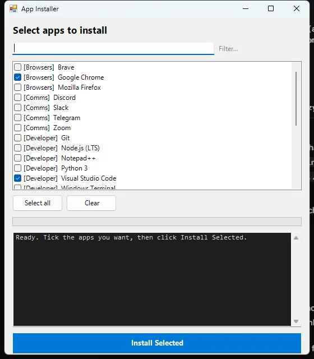314x359 pixels.
Task: Tick the Mozilla Firefox checkbox
Action: tap(17, 88)
